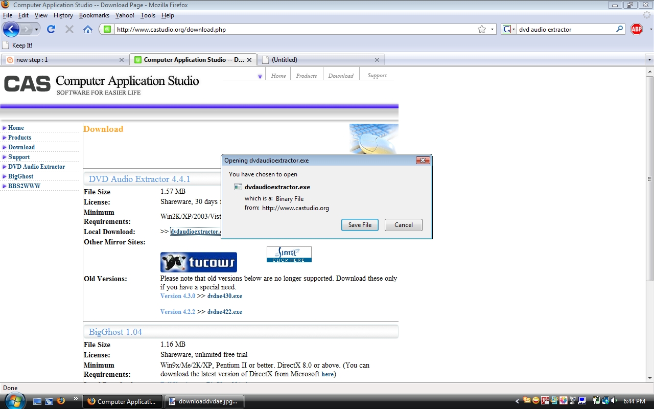Image resolution: width=654 pixels, height=409 pixels.
Task: Click the Keep It! bookmark
Action: (x=17, y=45)
